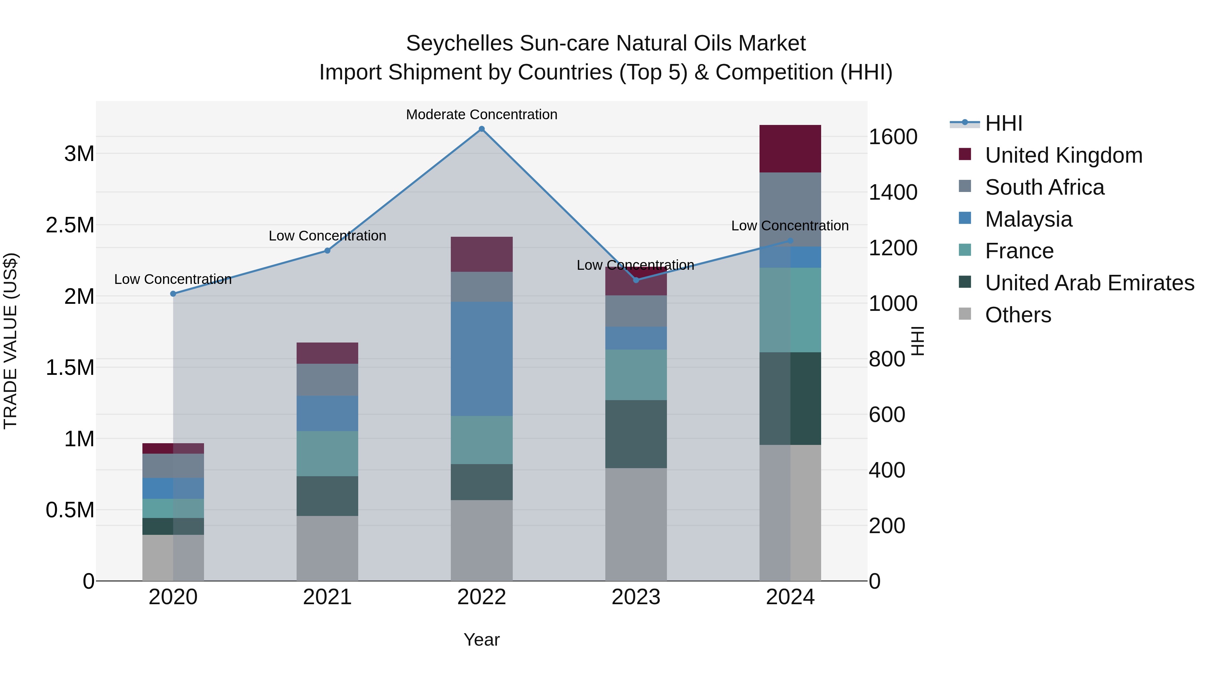Click the United Kingdom segment in 2024 bar
1212x682 pixels.
[x=790, y=149]
